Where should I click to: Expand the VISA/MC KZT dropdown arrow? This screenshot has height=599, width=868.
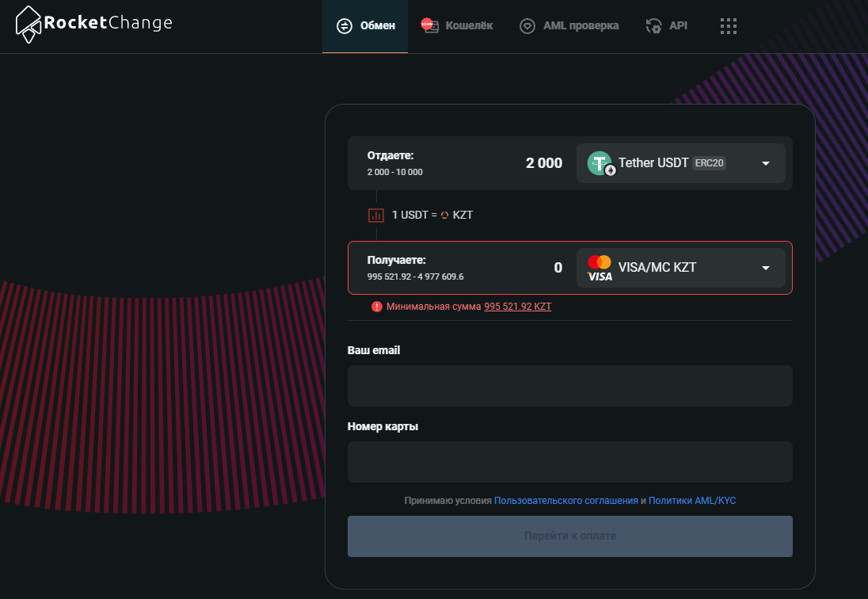(x=766, y=268)
